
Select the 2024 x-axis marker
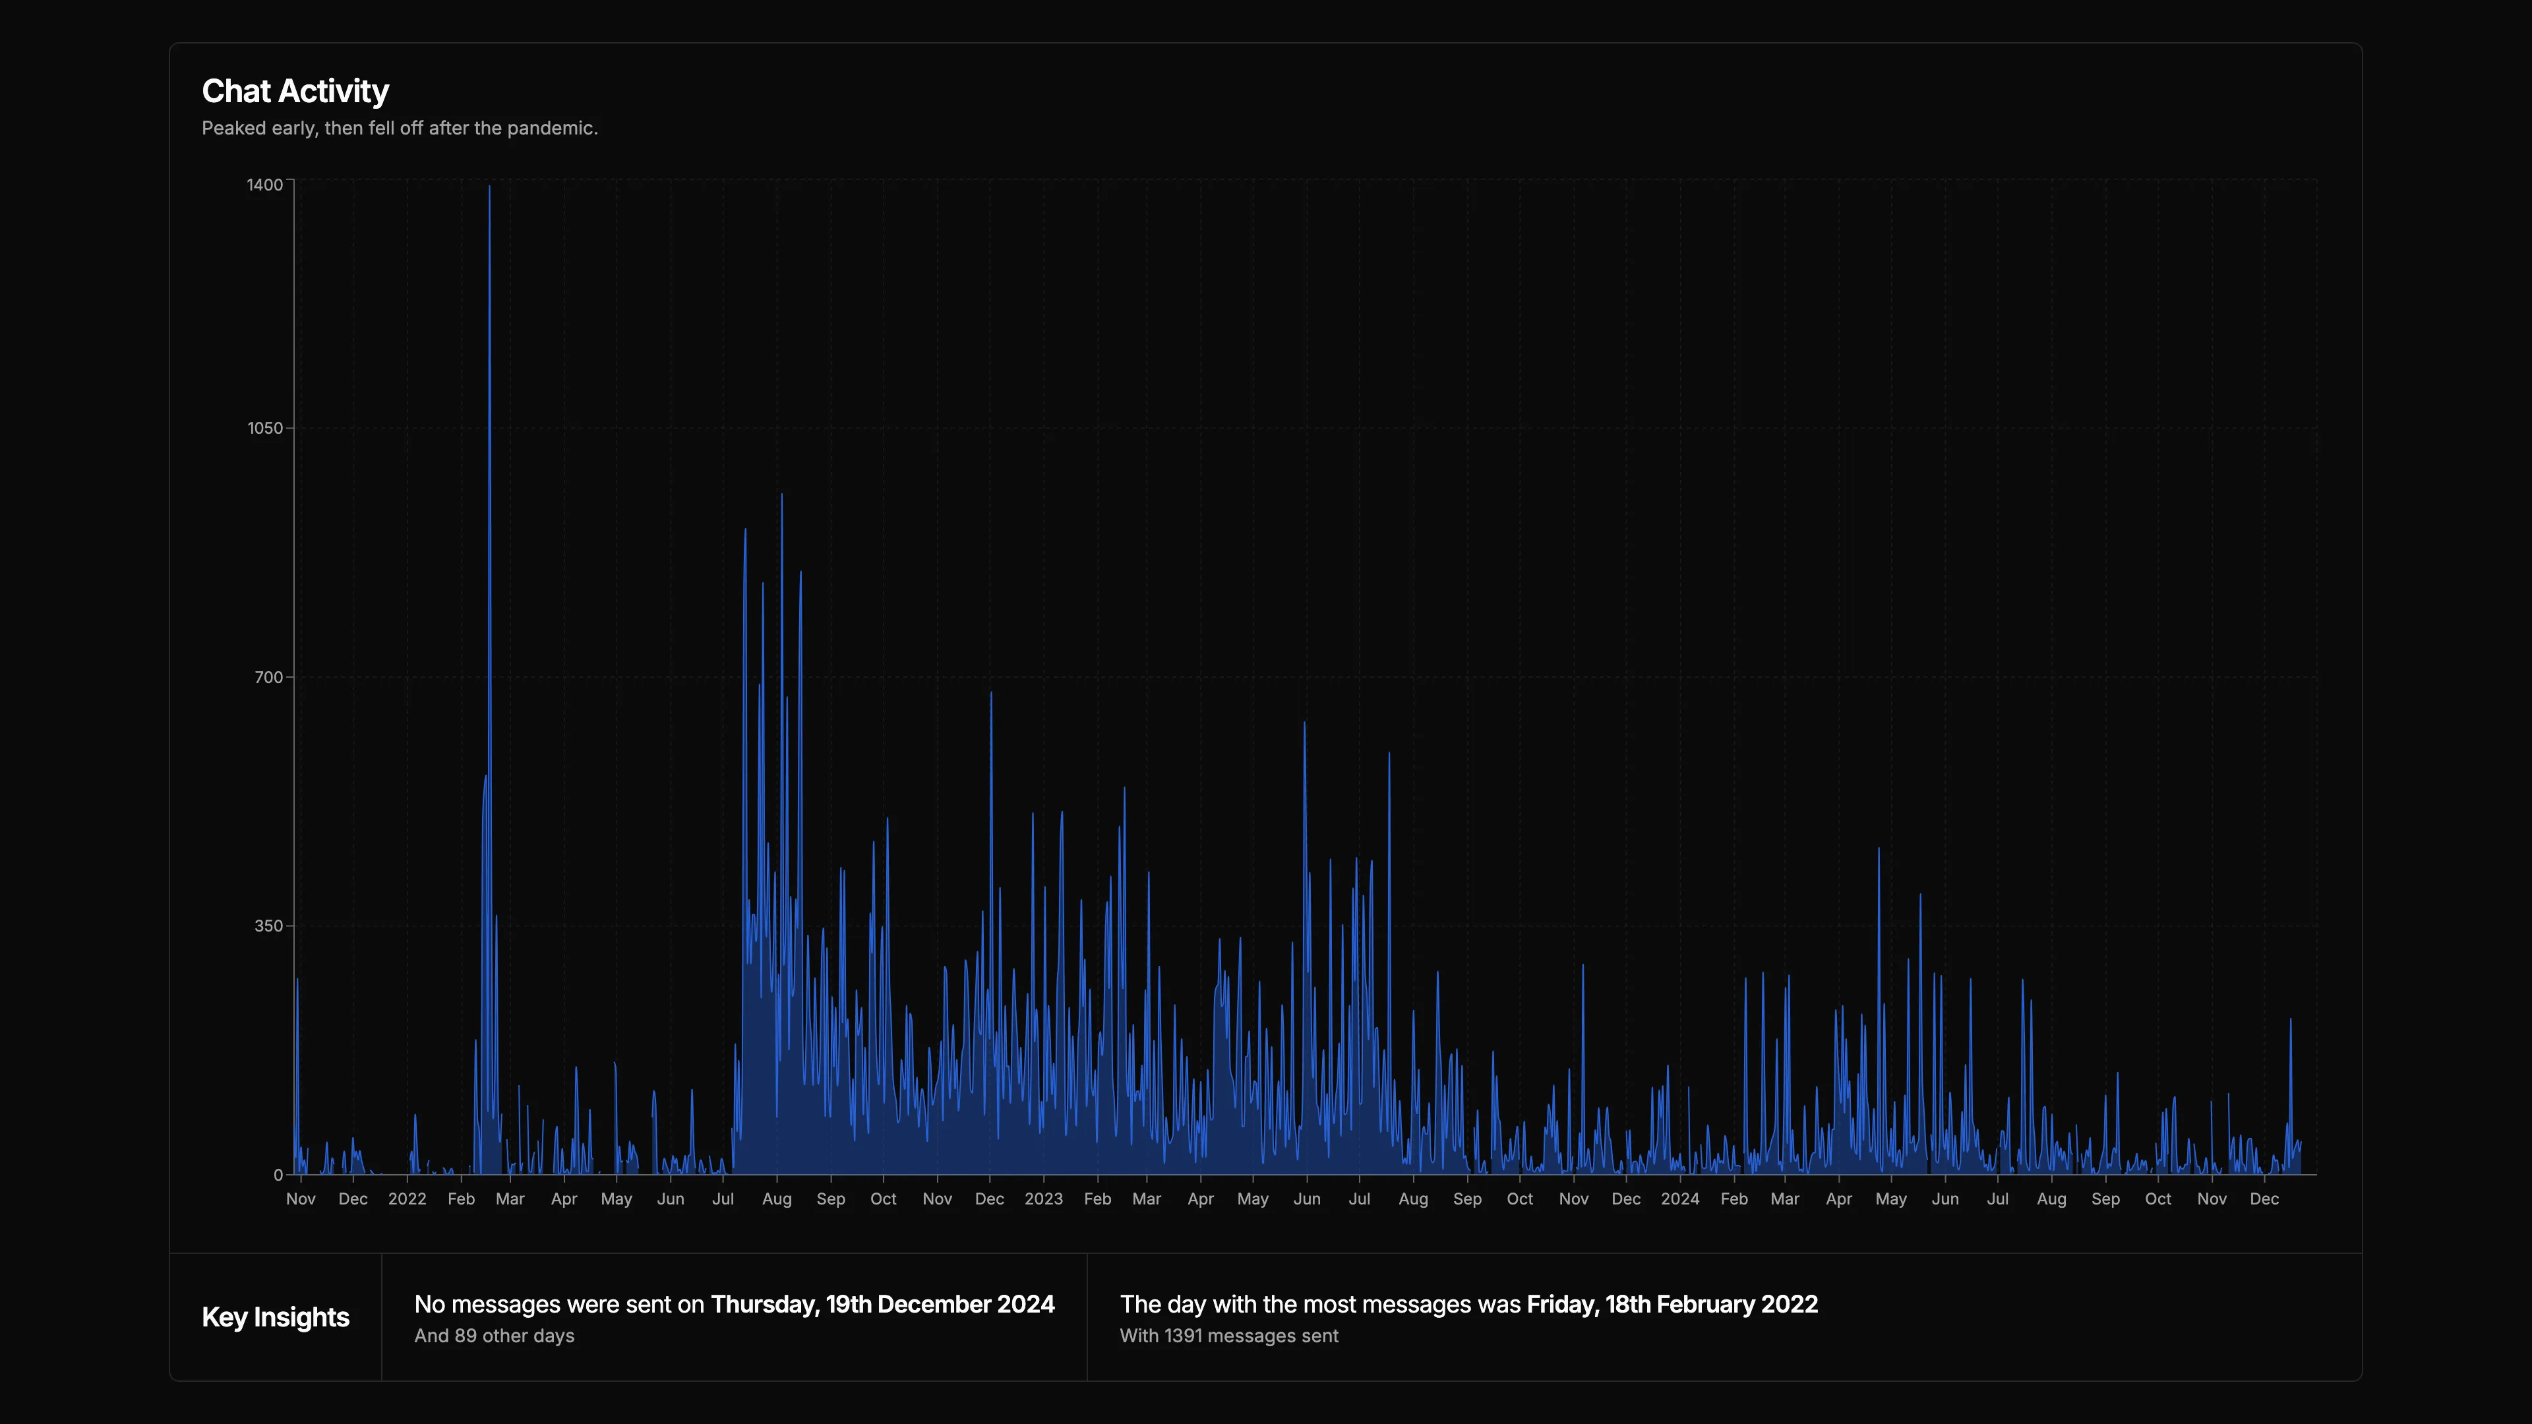tap(1681, 1199)
